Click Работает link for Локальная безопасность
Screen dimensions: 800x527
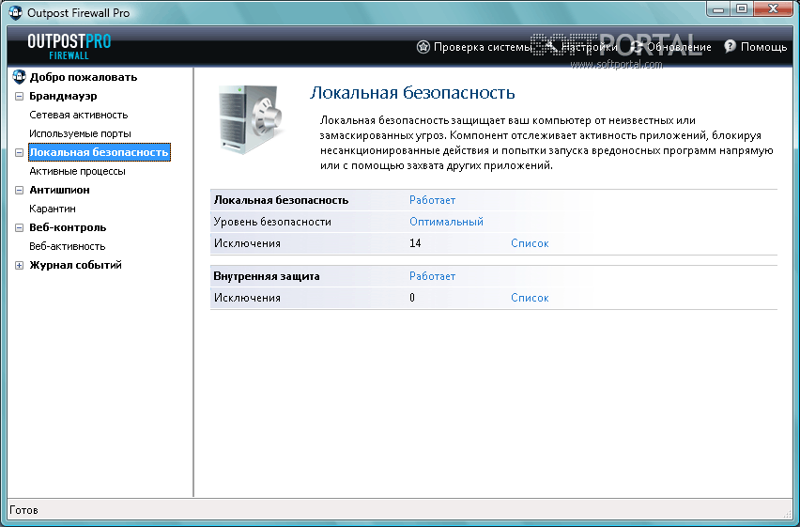pyautogui.click(x=432, y=200)
